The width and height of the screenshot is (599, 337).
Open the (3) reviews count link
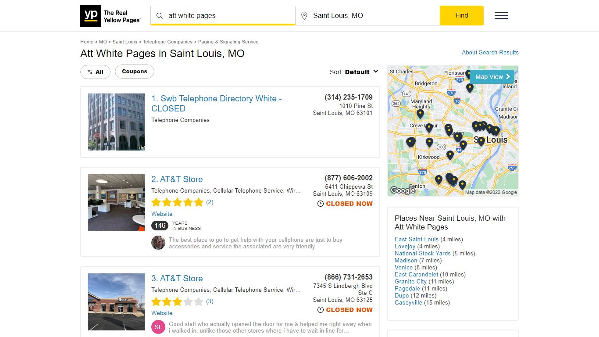click(210, 301)
